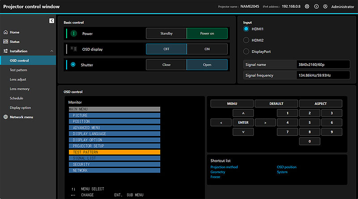Click the Signal frequency value field
This screenshot has width=358, height=199.
click(323, 75)
